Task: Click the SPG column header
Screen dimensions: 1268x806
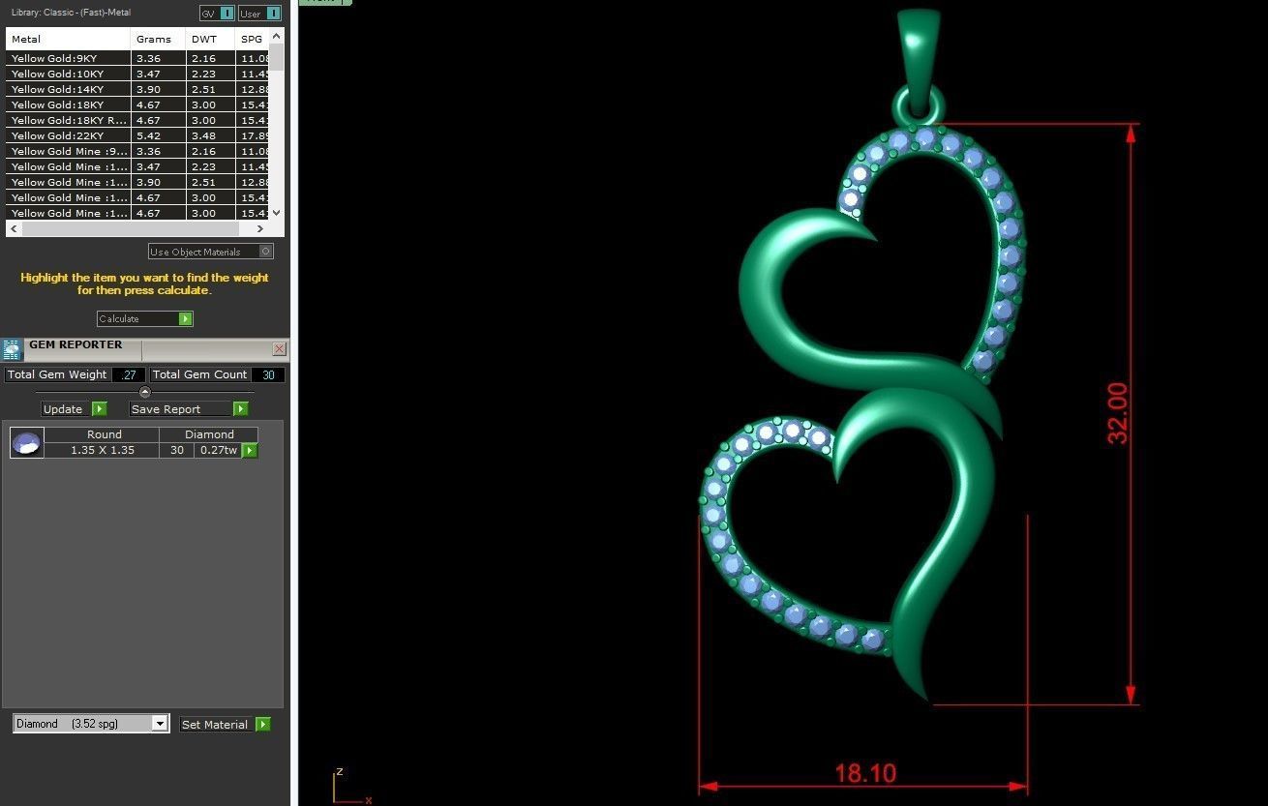Action: click(252, 40)
